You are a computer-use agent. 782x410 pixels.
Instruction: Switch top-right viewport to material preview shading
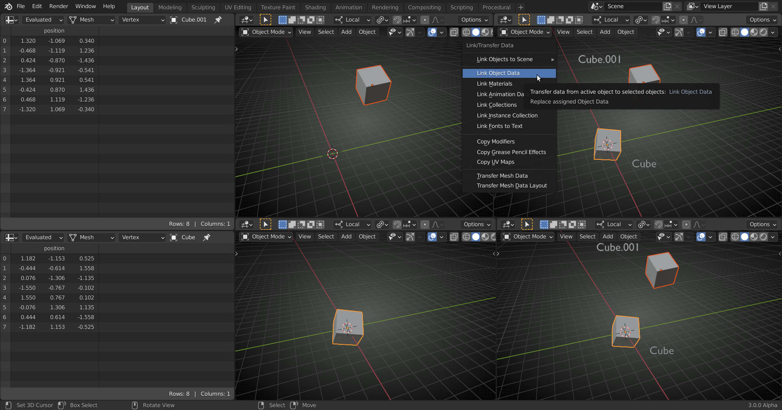tap(754, 32)
